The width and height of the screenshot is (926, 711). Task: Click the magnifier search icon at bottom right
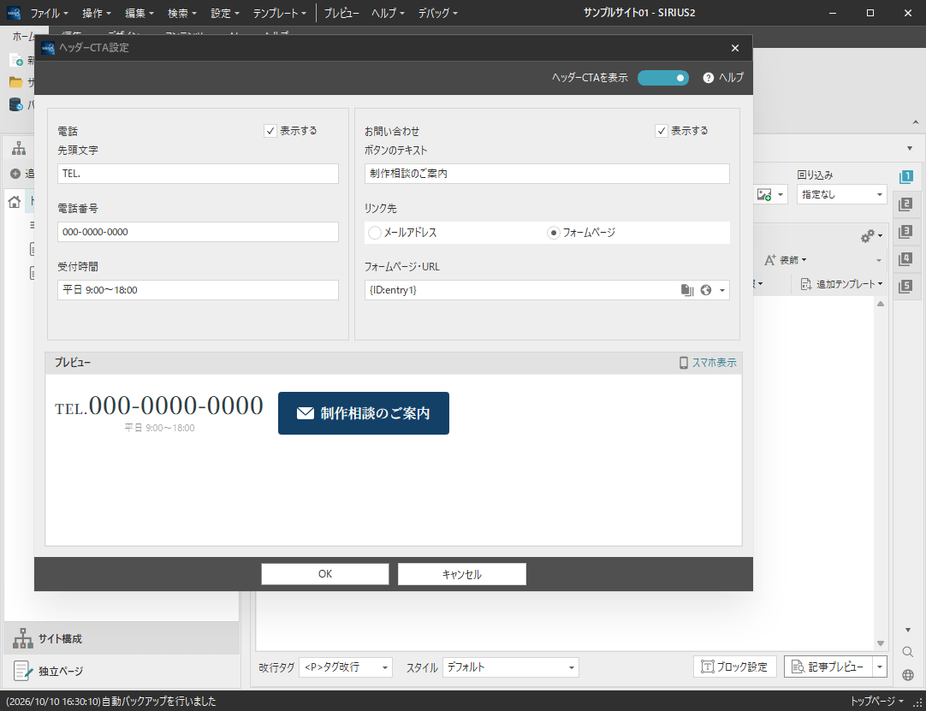pyautogui.click(x=908, y=652)
